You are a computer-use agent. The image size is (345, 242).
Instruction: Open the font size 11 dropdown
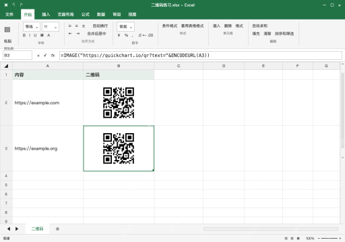(51, 27)
